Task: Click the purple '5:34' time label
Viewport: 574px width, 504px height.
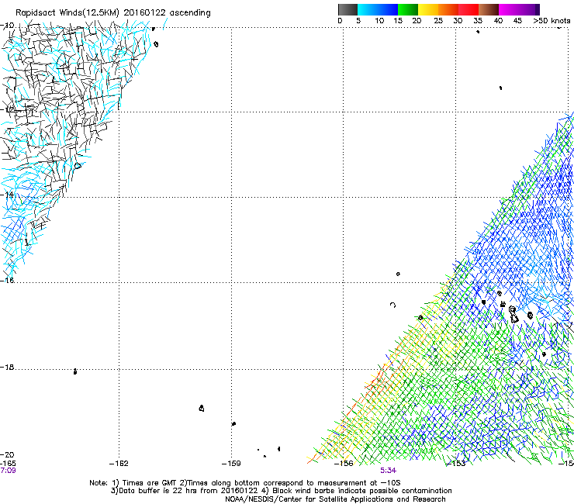Action: (388, 471)
